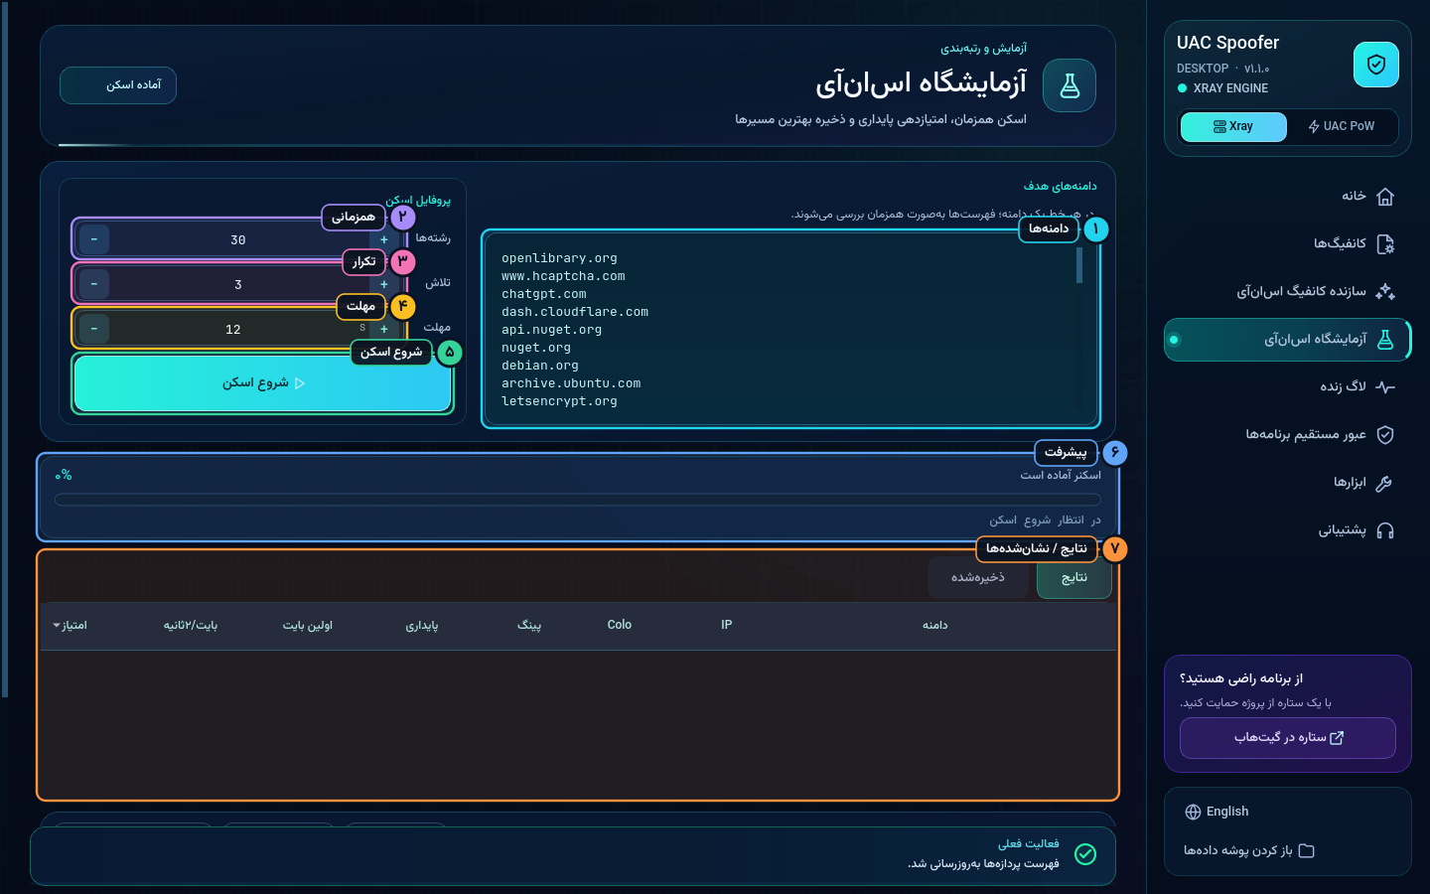Open the Home (خانه) page icon
Viewport: 1430px width, 894px height.
click(1385, 197)
